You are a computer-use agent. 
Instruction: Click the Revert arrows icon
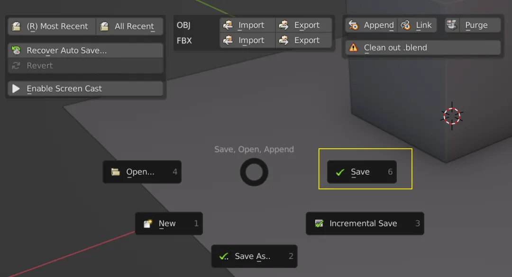click(16, 65)
